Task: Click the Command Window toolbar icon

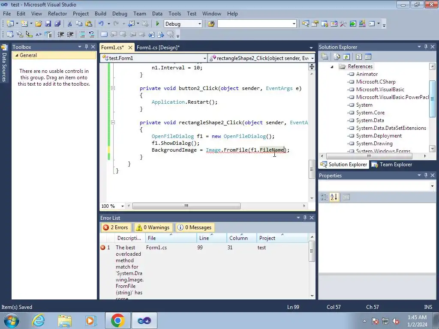Action: pyautogui.click(x=372, y=24)
